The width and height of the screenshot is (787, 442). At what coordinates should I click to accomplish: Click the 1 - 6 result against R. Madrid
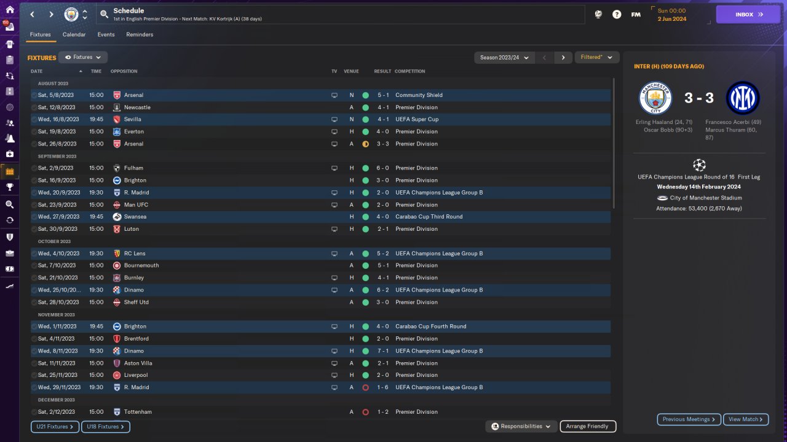click(383, 387)
